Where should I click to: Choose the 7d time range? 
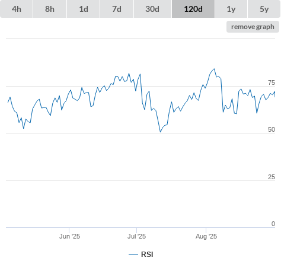117,9
